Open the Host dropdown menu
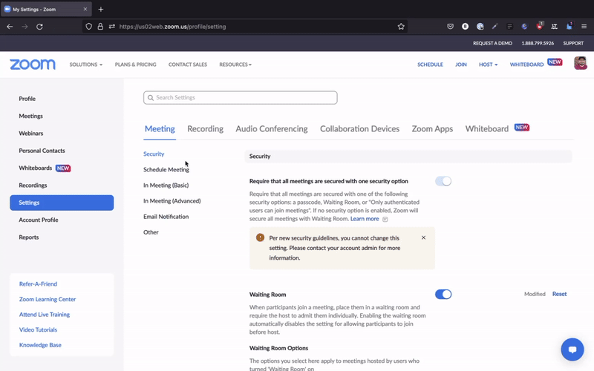 click(488, 65)
